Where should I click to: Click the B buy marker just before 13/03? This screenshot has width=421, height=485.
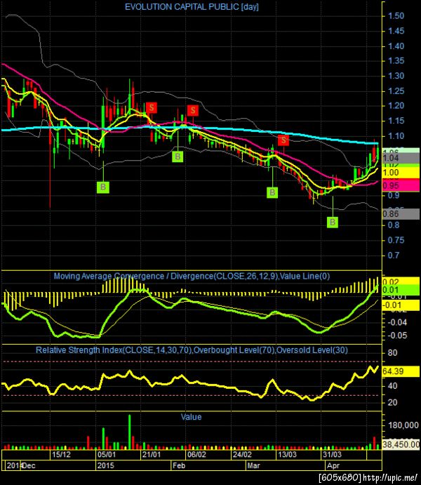tap(272, 192)
